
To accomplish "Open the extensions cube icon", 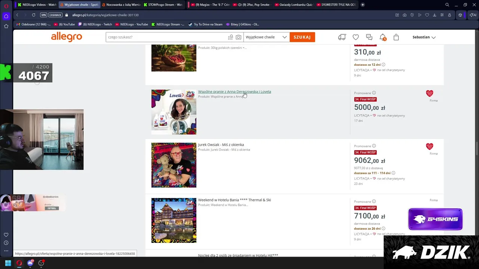I will [x=460, y=15].
